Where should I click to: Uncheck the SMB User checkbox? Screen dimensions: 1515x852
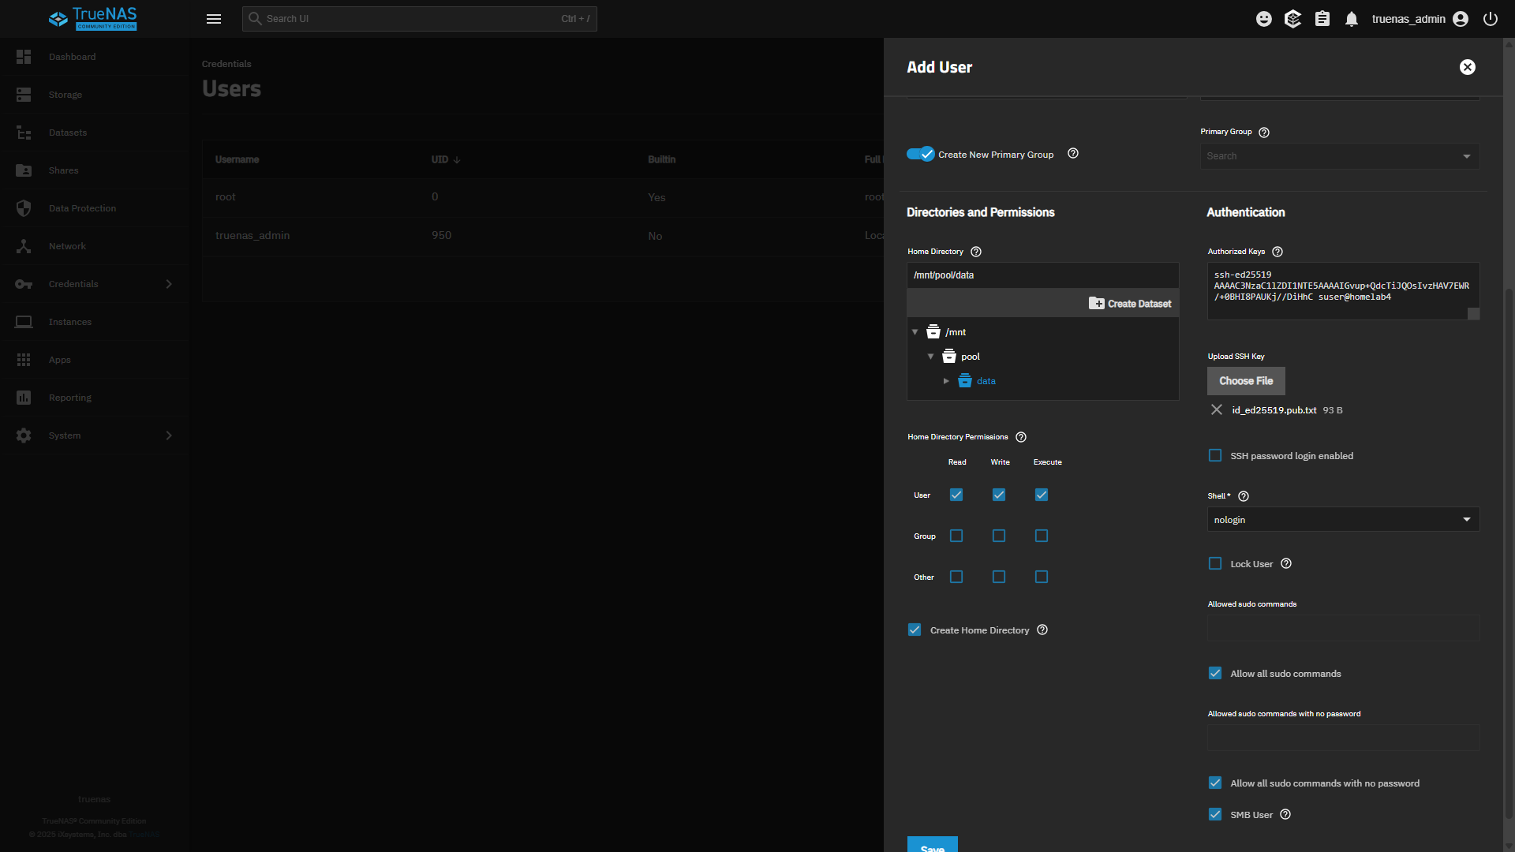[x=1215, y=814]
